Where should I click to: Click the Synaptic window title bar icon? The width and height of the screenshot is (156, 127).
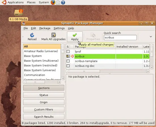point(24,23)
